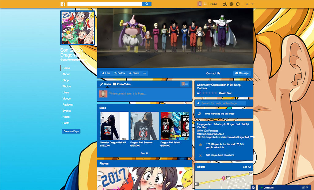314x190 pixels.
Task: Focus the Facebook top search box
Action: coord(105,4)
